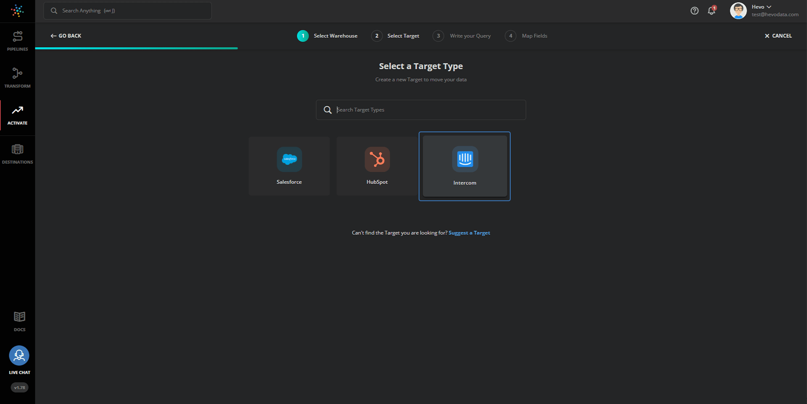Choose the Salesforce target card
The height and width of the screenshot is (404, 807).
tap(289, 166)
